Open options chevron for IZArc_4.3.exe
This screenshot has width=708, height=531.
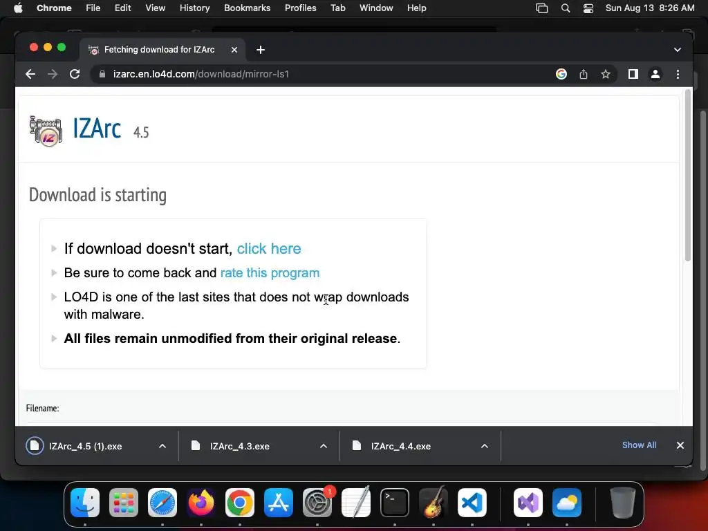click(324, 446)
